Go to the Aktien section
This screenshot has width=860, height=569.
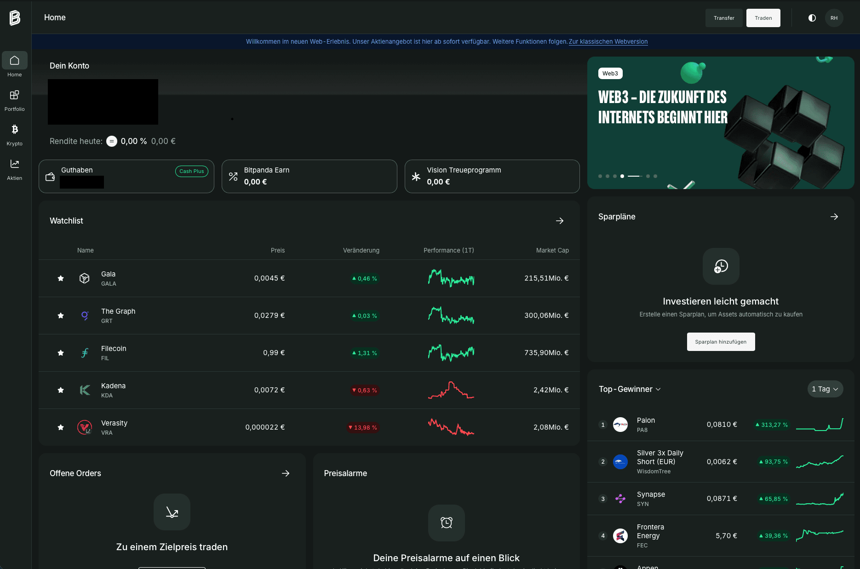coord(15,169)
